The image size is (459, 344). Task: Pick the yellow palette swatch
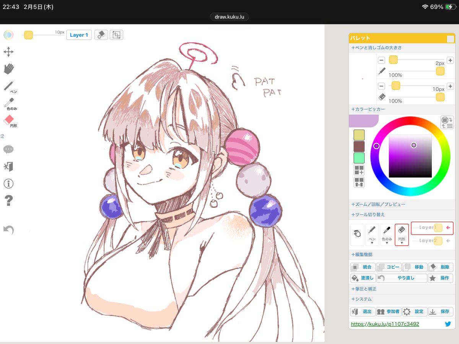tap(359, 135)
